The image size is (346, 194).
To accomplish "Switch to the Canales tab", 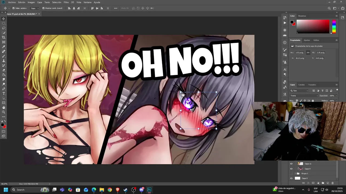I will (301, 85).
